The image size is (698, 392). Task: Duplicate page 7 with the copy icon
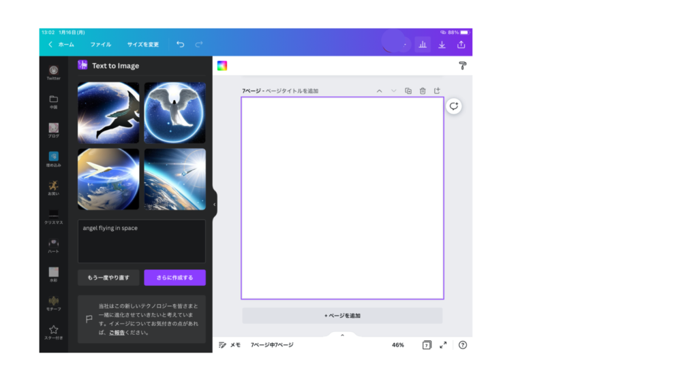coord(408,91)
